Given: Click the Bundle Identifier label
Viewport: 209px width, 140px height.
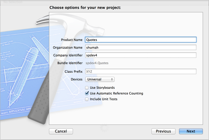Looking at the screenshot, I should 70,63.
